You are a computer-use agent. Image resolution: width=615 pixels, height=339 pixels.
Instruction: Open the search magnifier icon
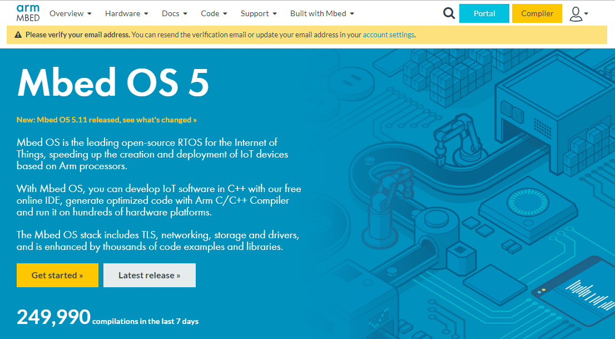(x=449, y=13)
